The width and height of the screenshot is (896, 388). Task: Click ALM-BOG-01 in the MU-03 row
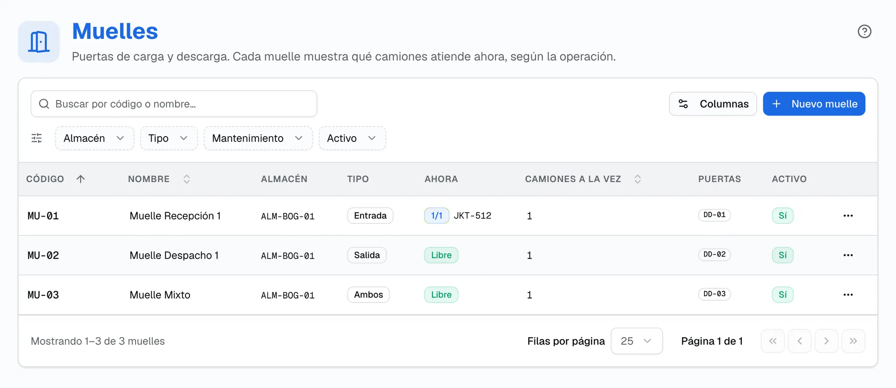288,295
